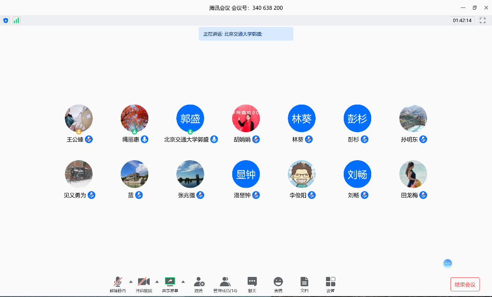492x297 pixels.
Task: Open the 文档 documents icon
Action: pos(305,282)
